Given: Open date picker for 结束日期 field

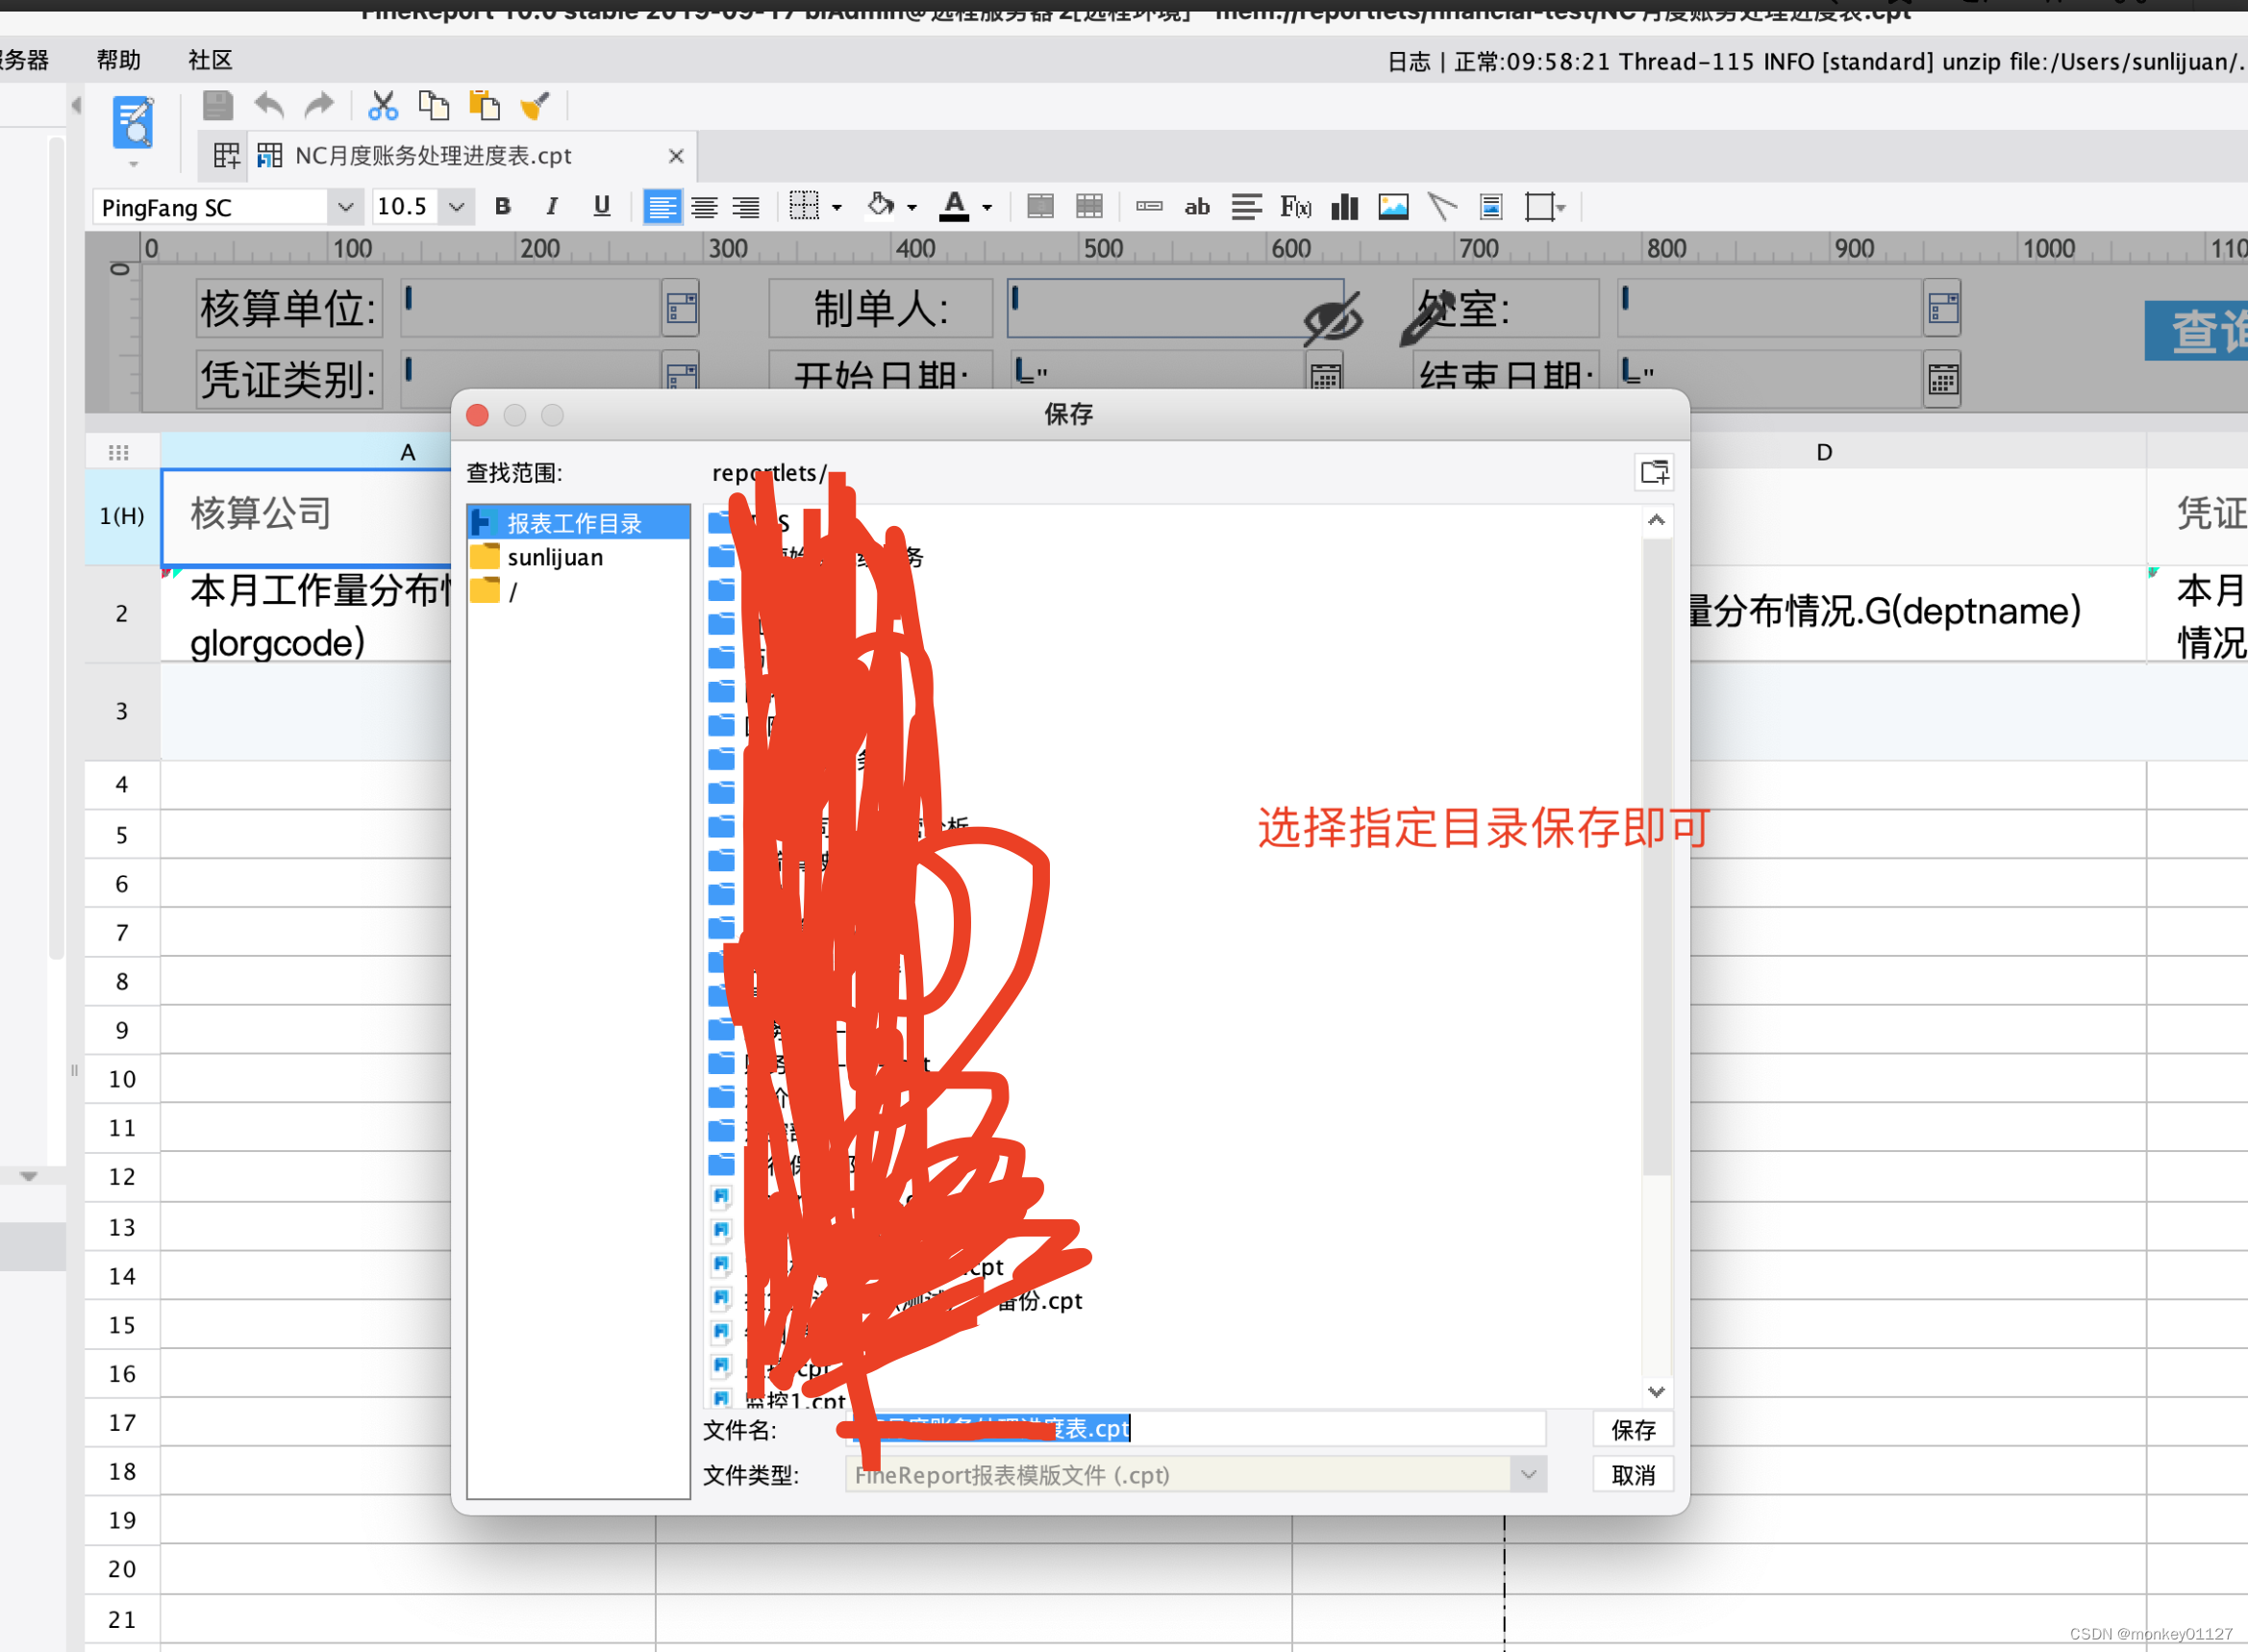Looking at the screenshot, I should click(1942, 380).
